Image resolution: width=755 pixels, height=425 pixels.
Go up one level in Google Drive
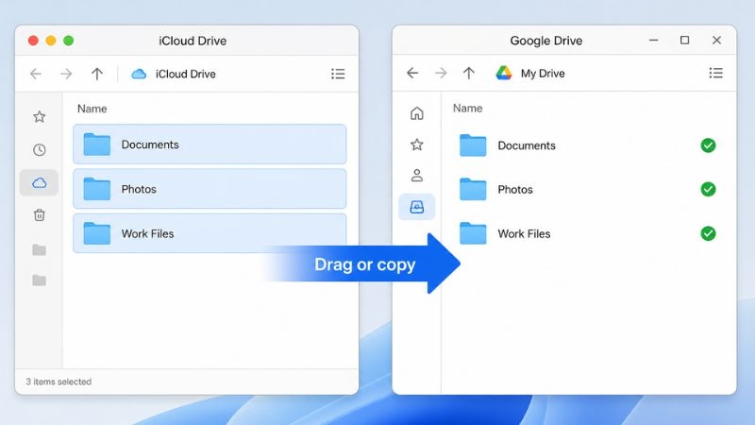(x=468, y=73)
